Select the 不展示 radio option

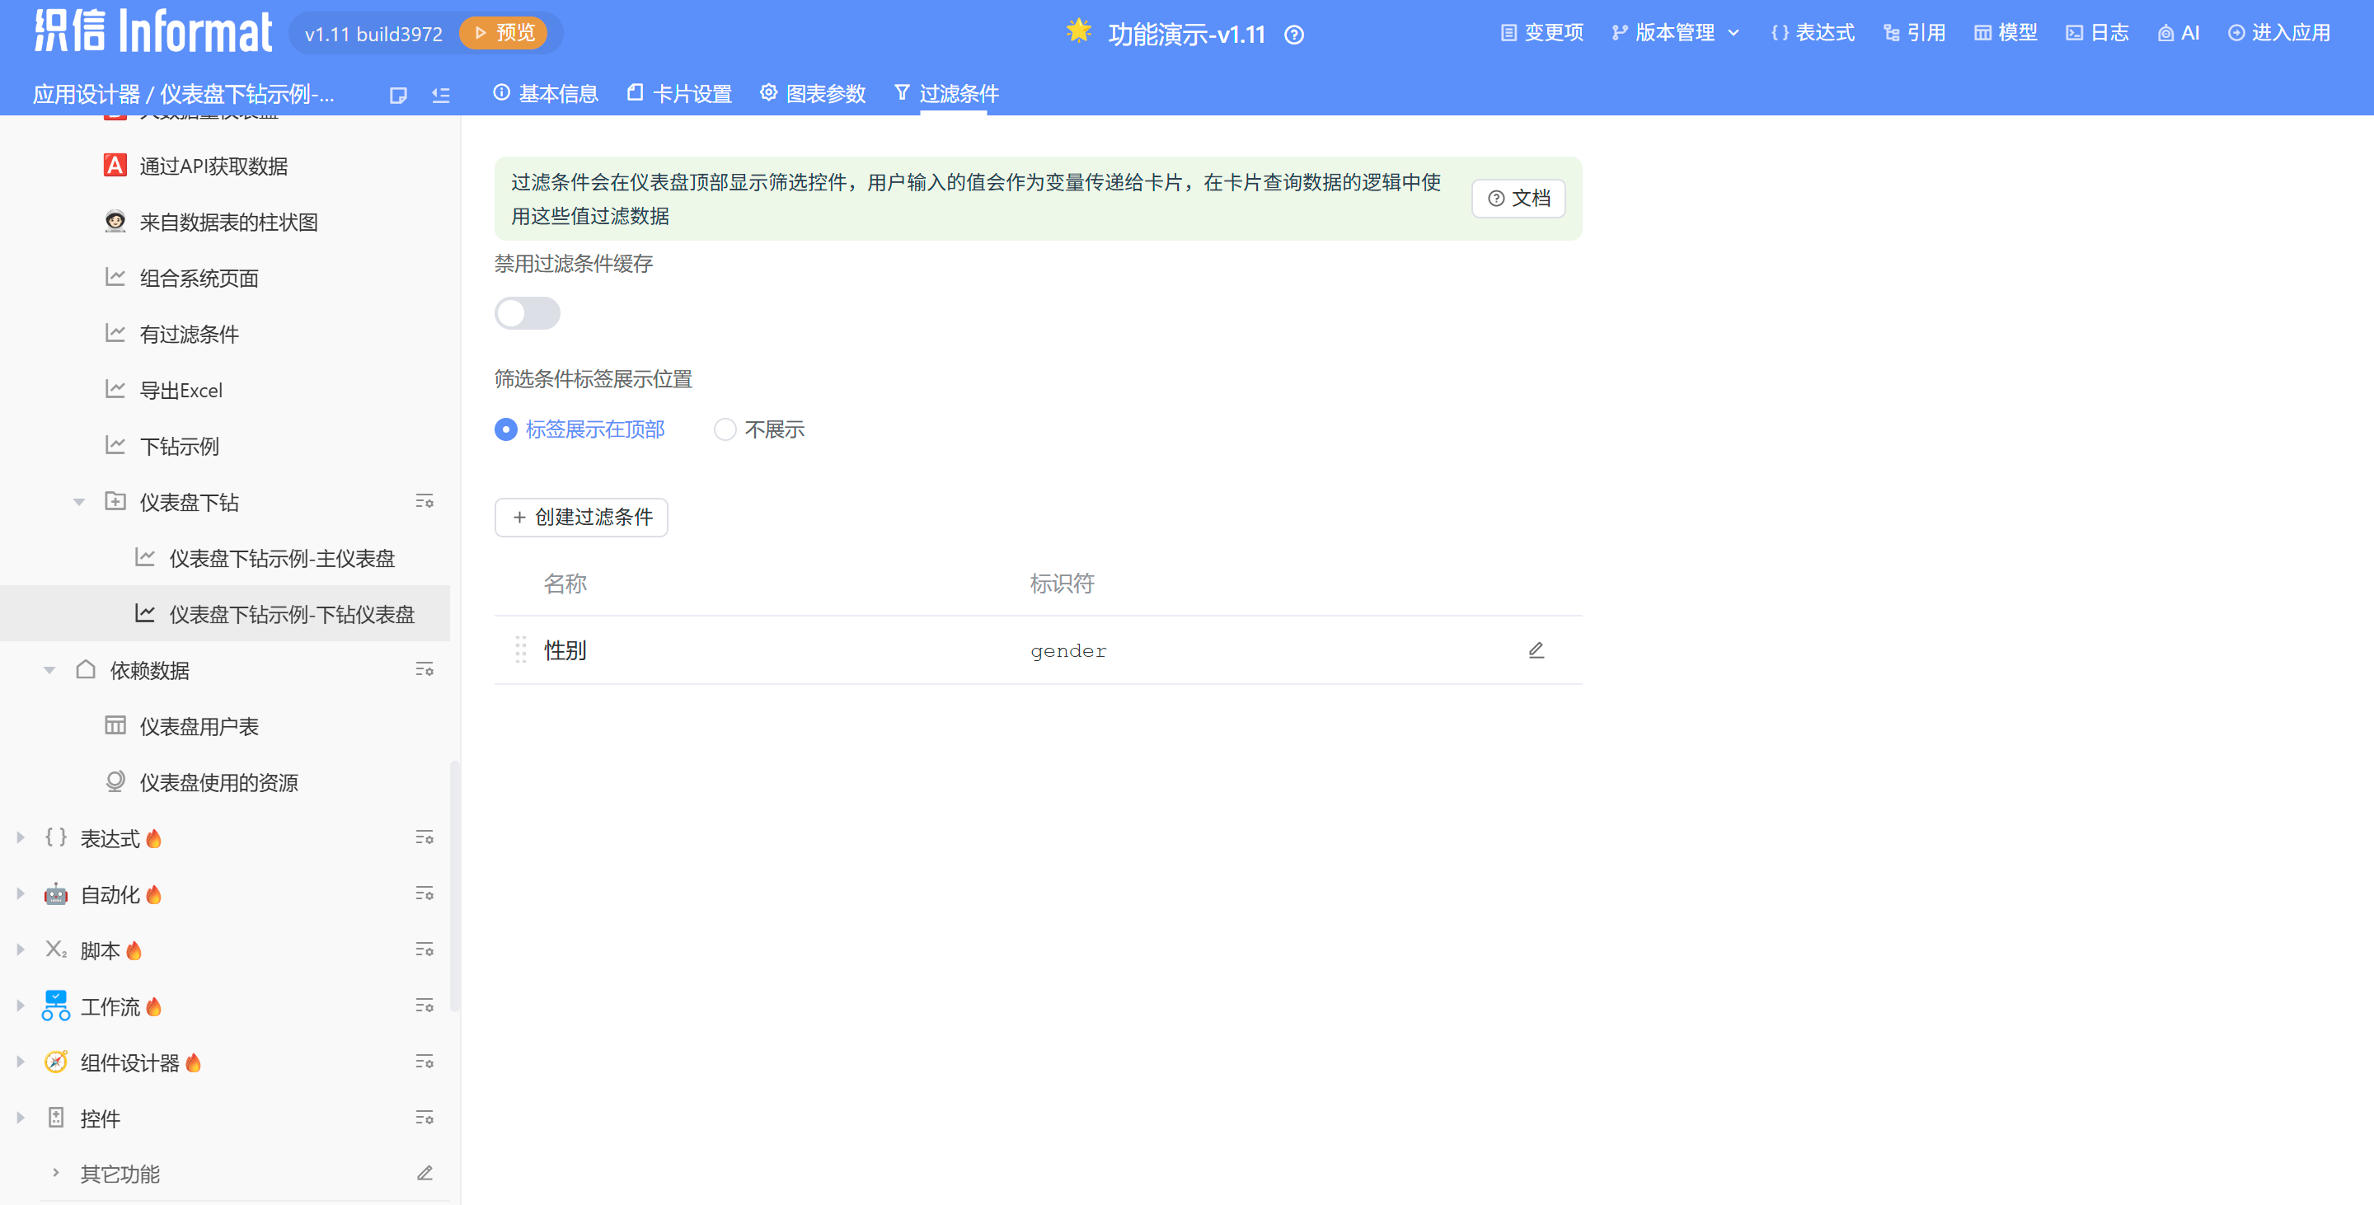725,429
